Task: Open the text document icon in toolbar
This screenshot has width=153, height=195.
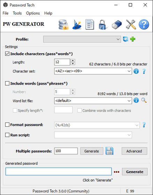Action: [x=90, y=24]
